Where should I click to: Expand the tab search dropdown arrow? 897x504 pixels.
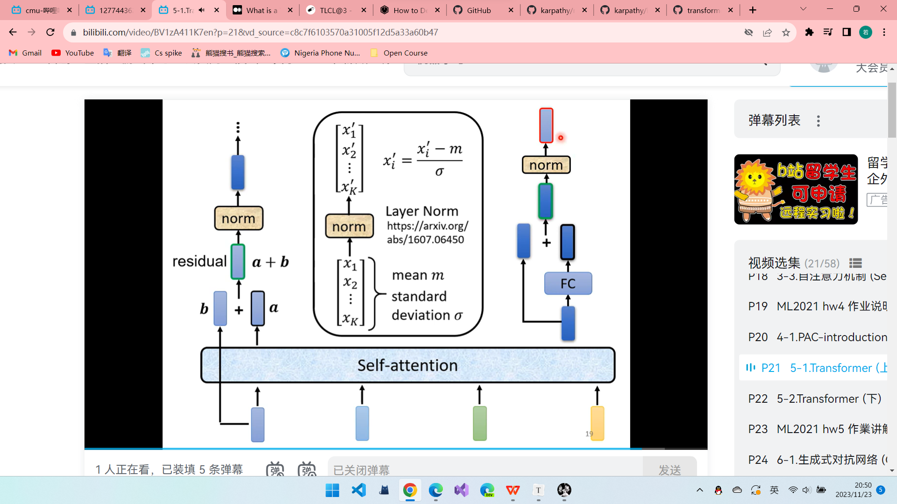pos(803,9)
